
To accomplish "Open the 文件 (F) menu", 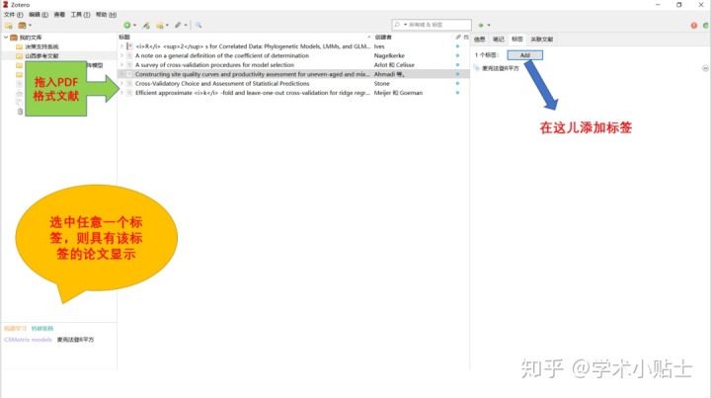I will click(x=13, y=15).
